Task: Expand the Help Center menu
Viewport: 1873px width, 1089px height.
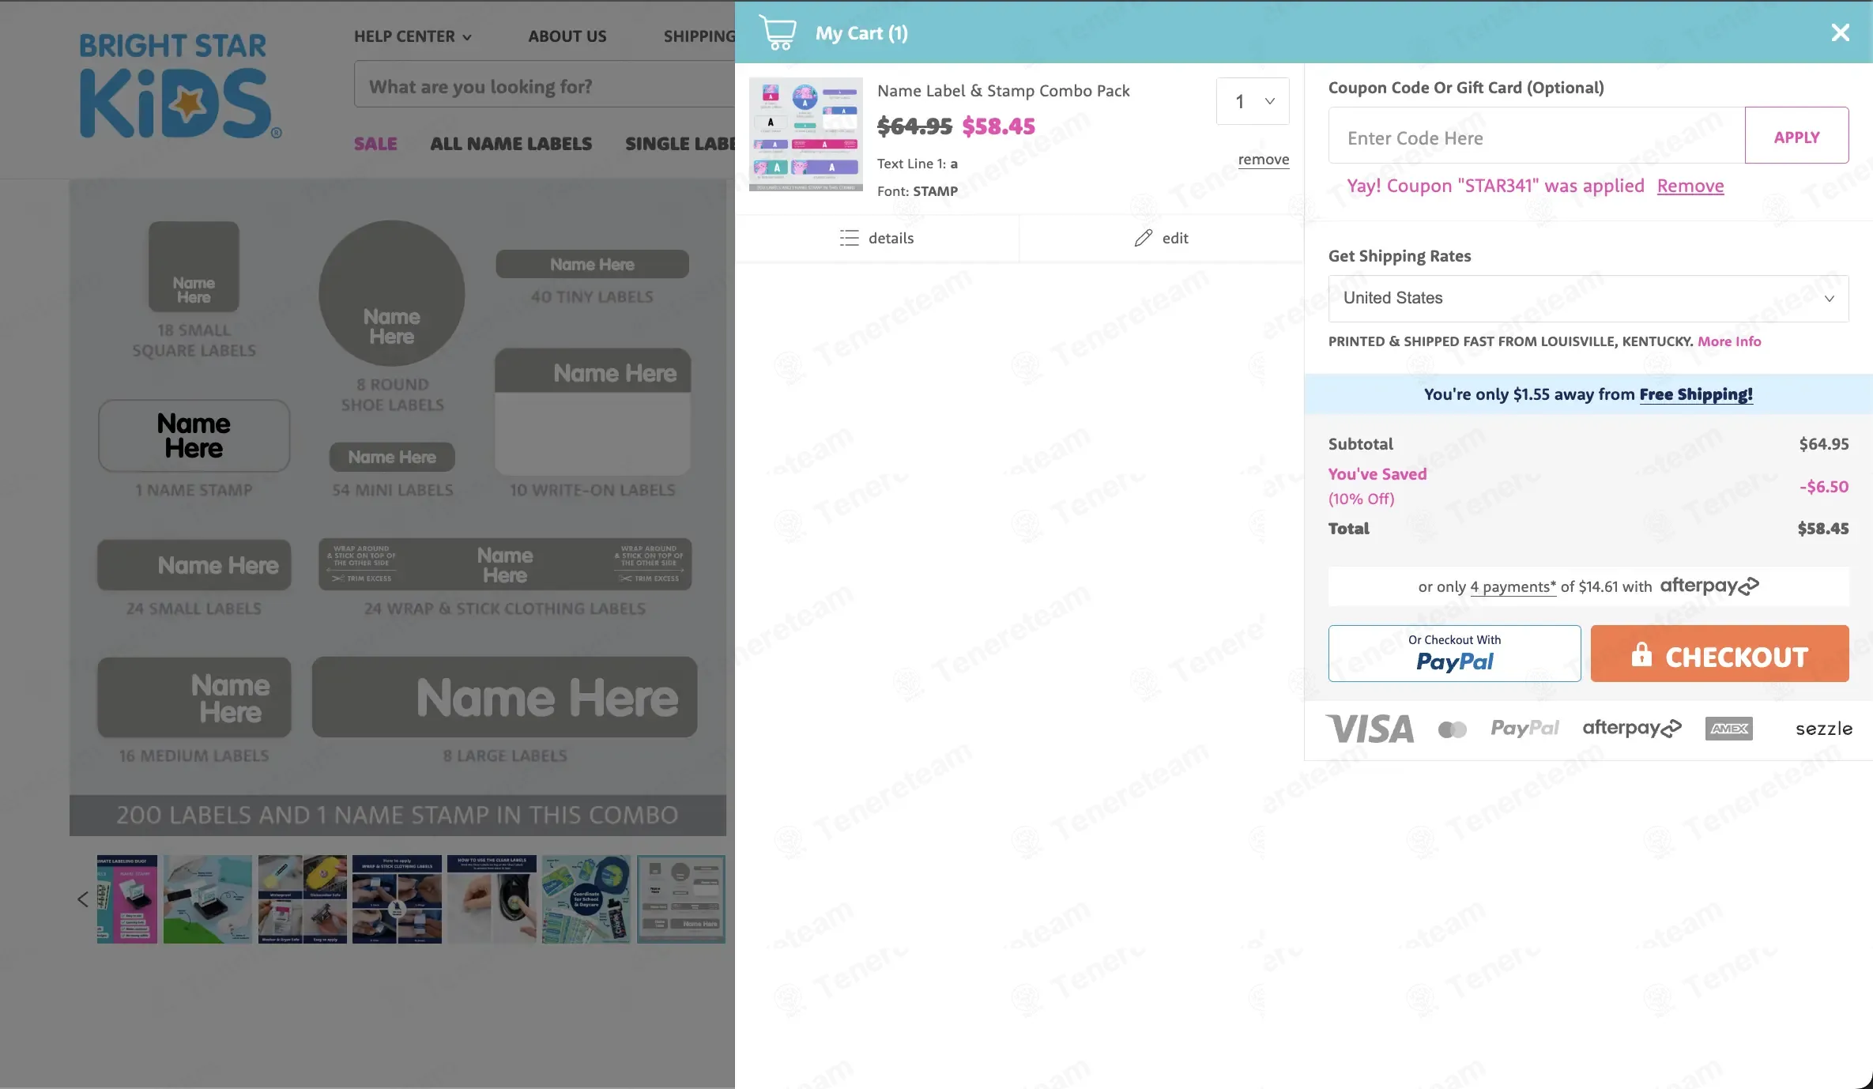Action: [x=413, y=36]
